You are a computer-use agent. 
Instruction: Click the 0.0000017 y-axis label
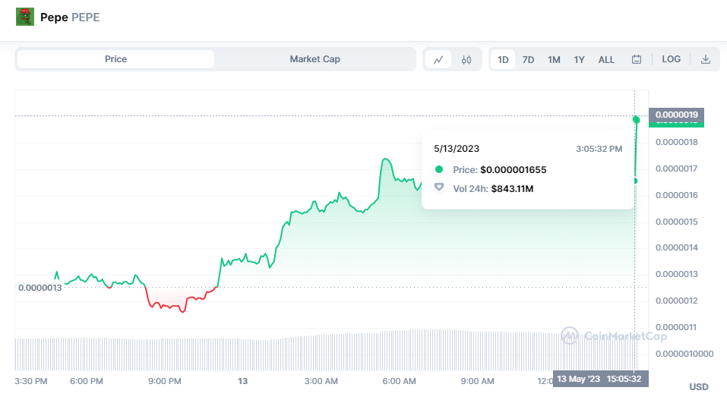click(676, 169)
